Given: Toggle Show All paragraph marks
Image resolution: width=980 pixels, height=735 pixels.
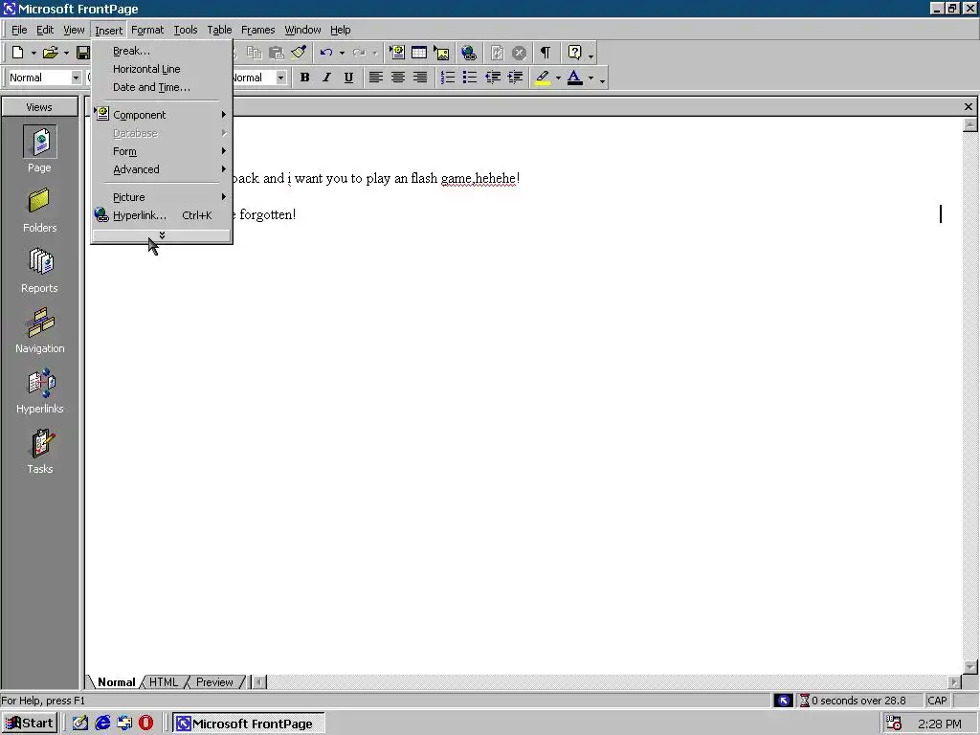Looking at the screenshot, I should (x=546, y=54).
